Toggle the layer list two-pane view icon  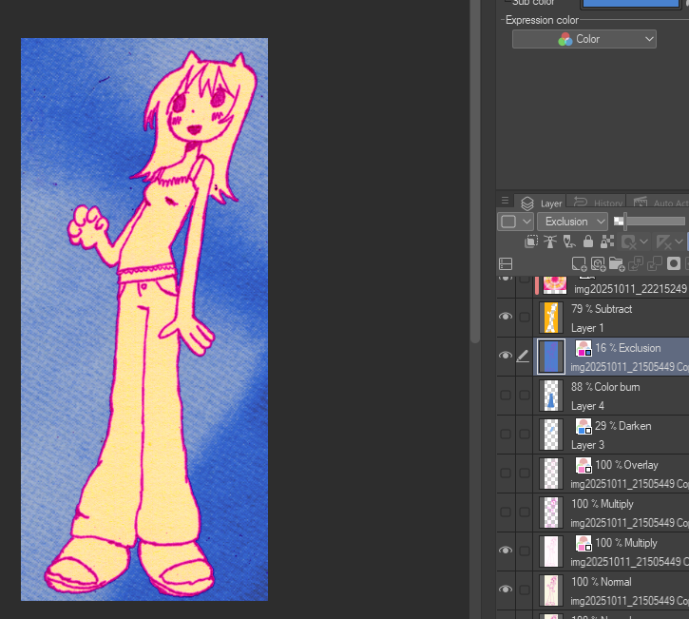pos(506,263)
